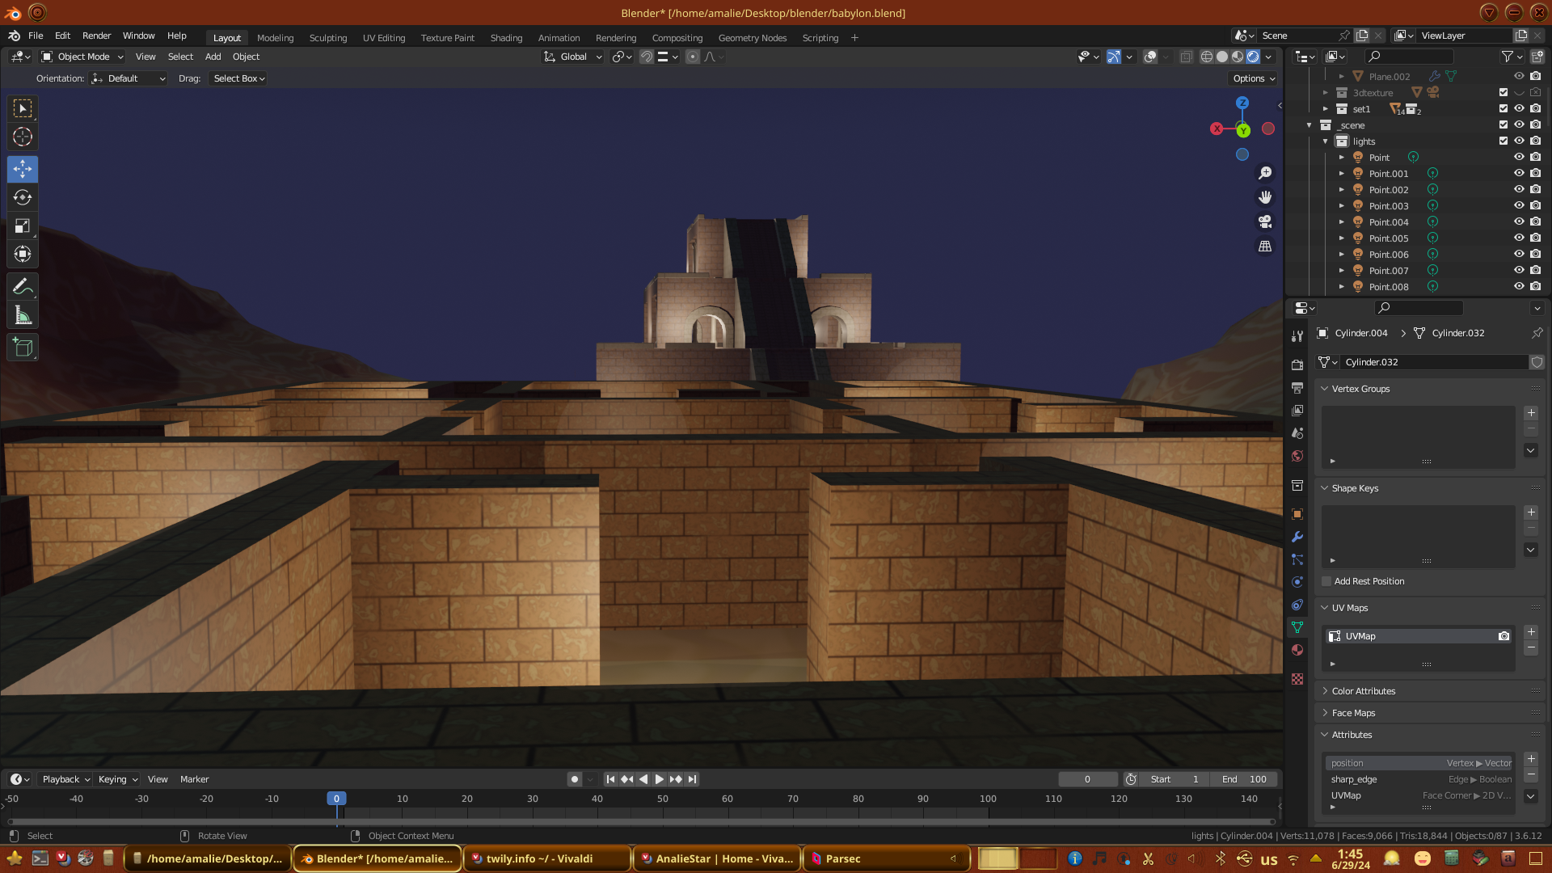Select the Rotate tool in the toolbar
The width and height of the screenshot is (1552, 873).
(x=23, y=198)
